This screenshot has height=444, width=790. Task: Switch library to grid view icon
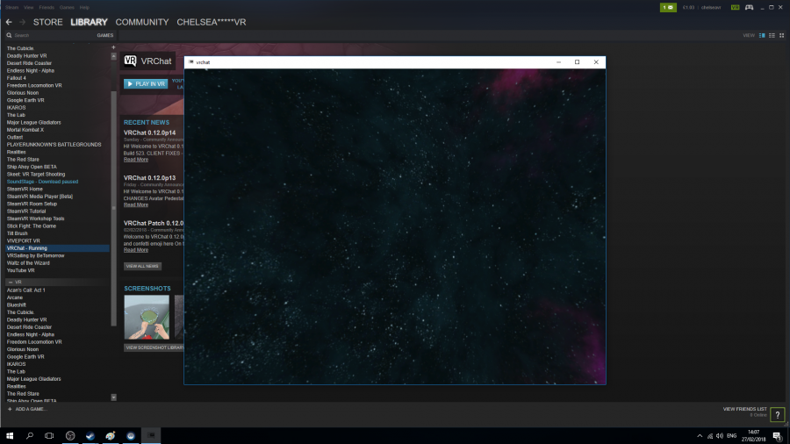(x=781, y=35)
